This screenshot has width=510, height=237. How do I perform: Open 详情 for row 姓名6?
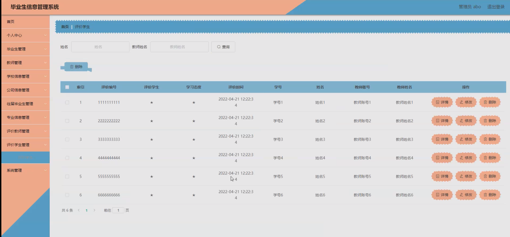point(442,195)
